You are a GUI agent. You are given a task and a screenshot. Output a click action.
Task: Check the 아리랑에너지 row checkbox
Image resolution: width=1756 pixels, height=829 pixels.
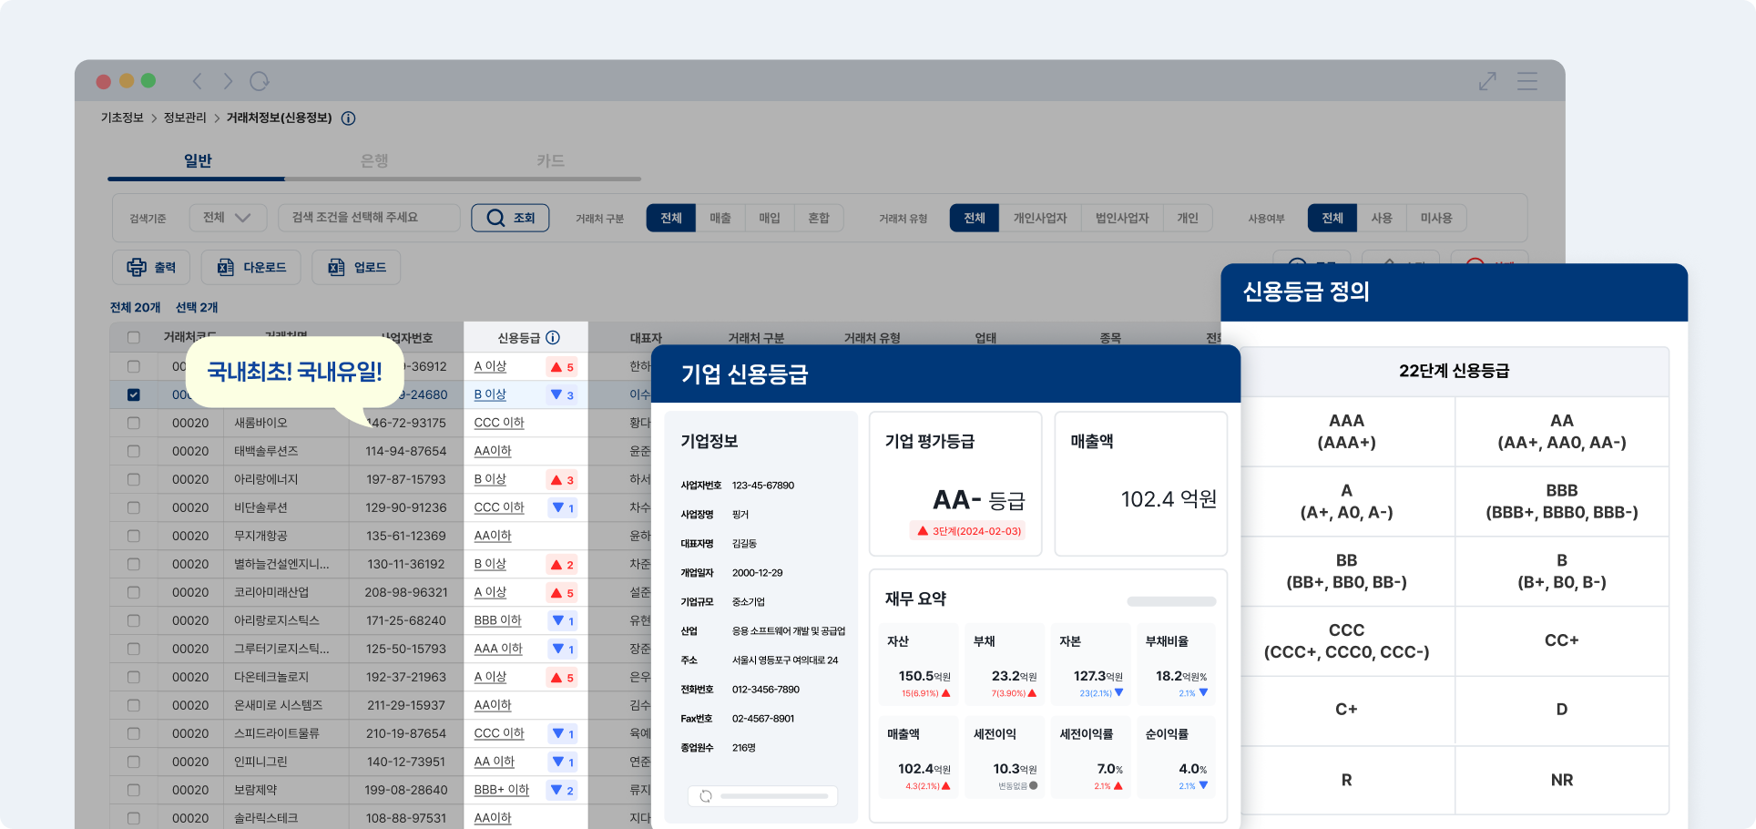coord(134,479)
